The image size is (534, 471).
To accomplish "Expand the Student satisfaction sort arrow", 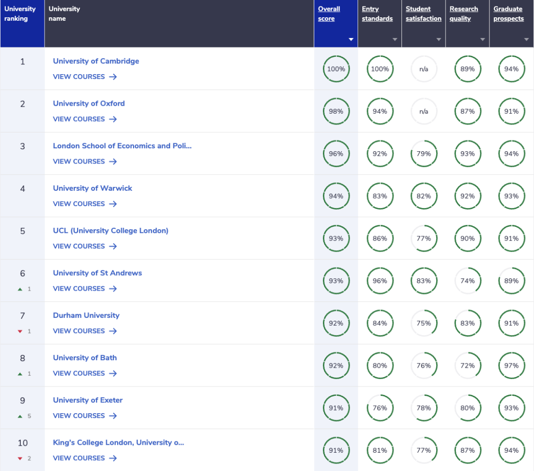I will (x=439, y=40).
